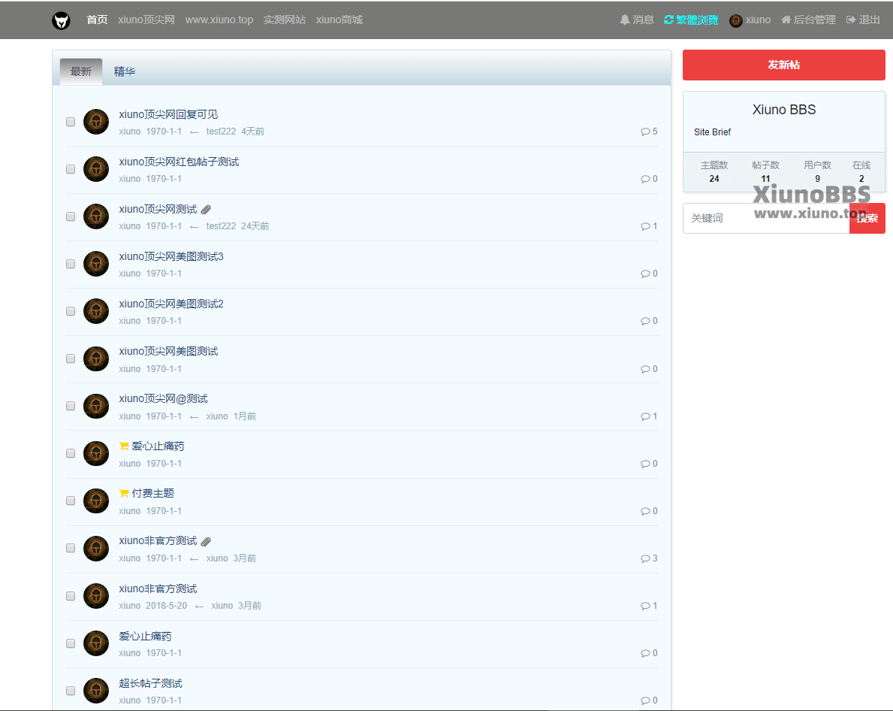
Task: Check xiuno顶尖网美图测试3 thread checkbox
Action: (71, 264)
